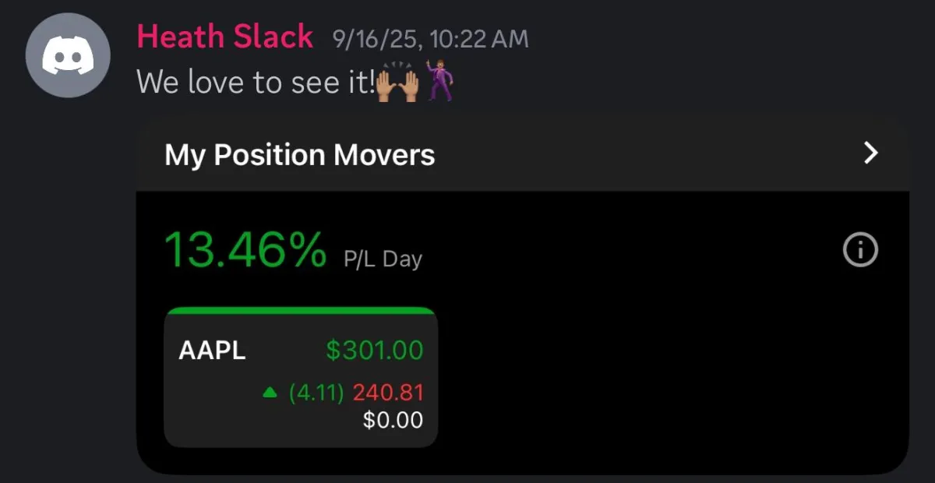Click the P/L Day label
This screenshot has width=935, height=483.
(383, 259)
